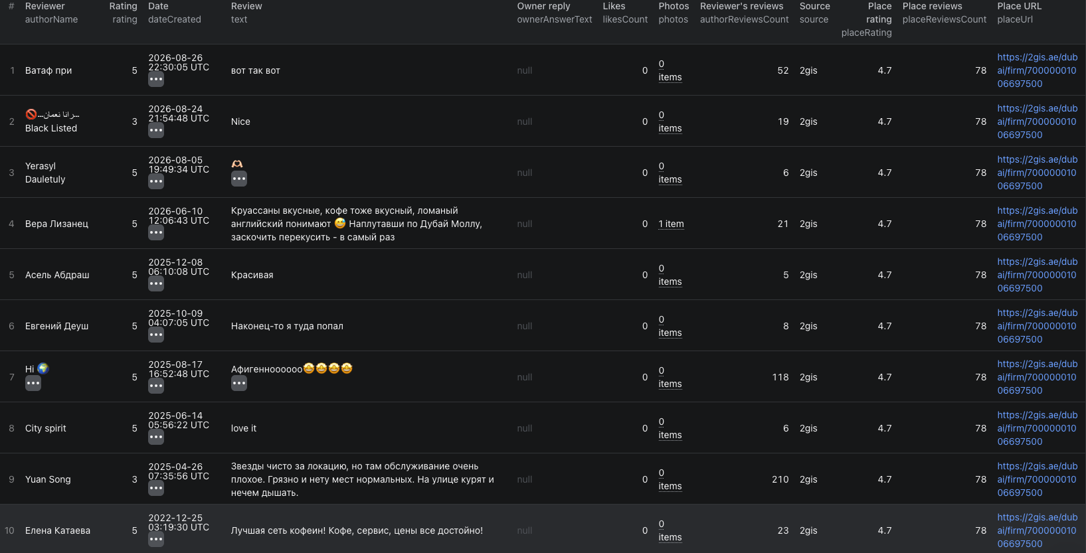Expand the date ellipsis in City spirit row
This screenshot has width=1086, height=553.
coord(156,437)
